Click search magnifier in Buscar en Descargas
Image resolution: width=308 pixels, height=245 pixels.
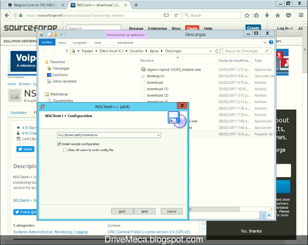coord(267,51)
